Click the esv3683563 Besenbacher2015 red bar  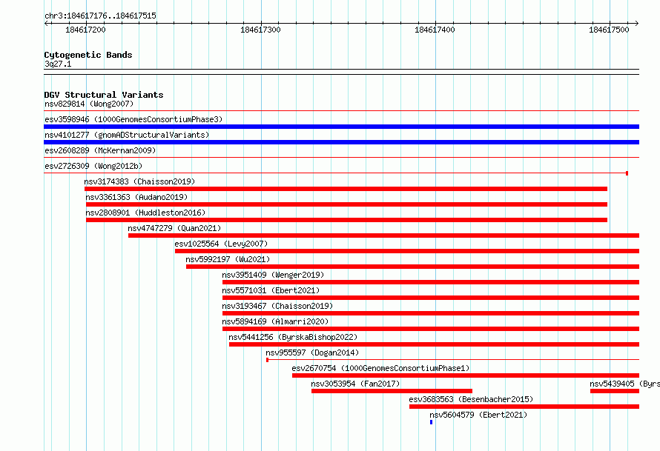pos(524,407)
